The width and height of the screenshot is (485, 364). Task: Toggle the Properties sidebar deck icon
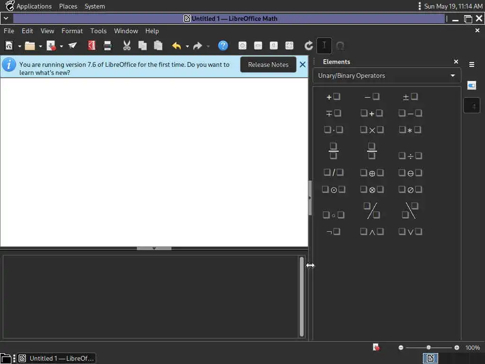(472, 85)
